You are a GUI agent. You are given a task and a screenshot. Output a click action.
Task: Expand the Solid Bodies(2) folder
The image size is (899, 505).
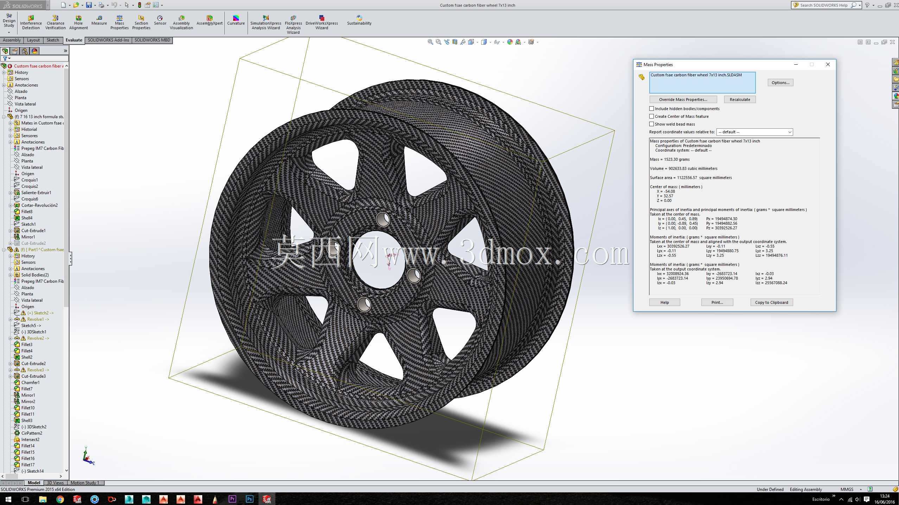pyautogui.click(x=11, y=275)
